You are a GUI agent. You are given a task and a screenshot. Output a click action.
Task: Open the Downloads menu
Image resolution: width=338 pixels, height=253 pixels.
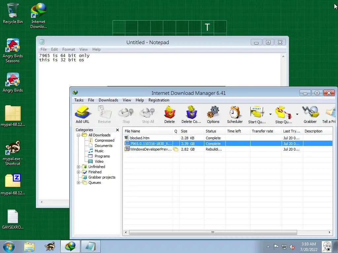tap(108, 100)
